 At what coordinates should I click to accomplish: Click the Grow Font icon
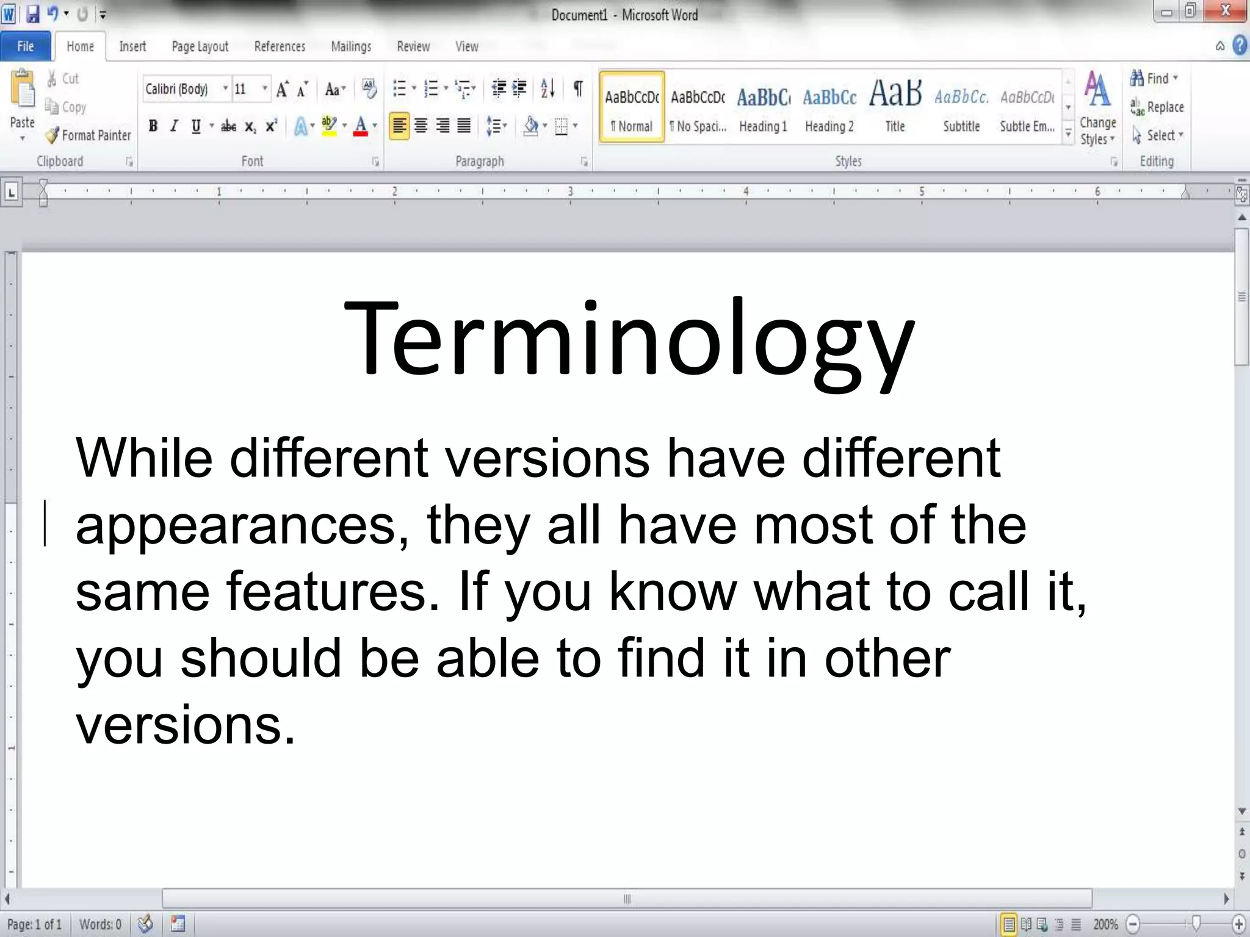[x=283, y=90]
